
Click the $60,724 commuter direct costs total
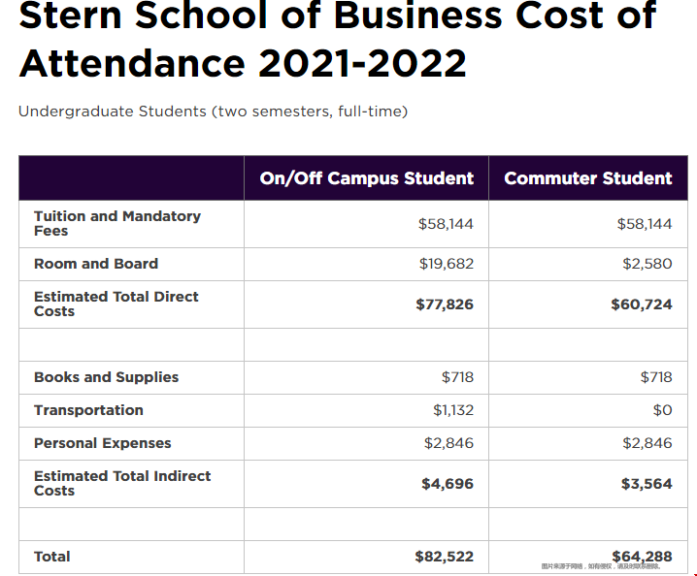tap(642, 304)
